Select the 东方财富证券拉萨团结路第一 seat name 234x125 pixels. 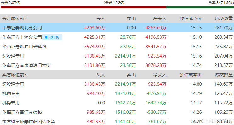pyautogui.click(x=31, y=122)
